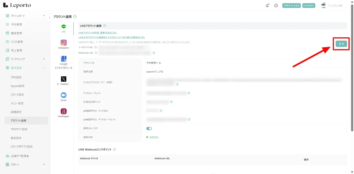The width and height of the screenshot is (354, 174).
Task: Collapse the left sidebar panel
Action: coord(50,18)
